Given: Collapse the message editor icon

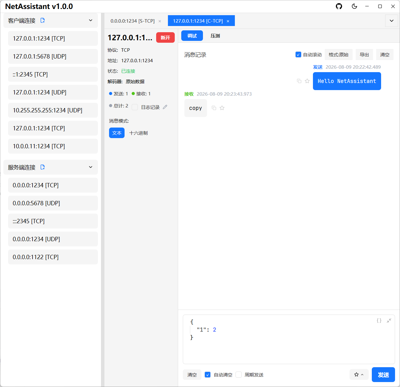Looking at the screenshot, I should 389,321.
